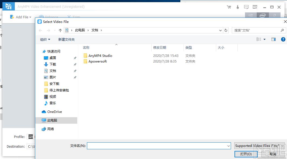The height and width of the screenshot is (159, 287).
Task: Click the 文件名 filename input field
Action: pyautogui.click(x=156, y=146)
